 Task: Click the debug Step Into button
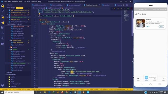tap(121, 9)
